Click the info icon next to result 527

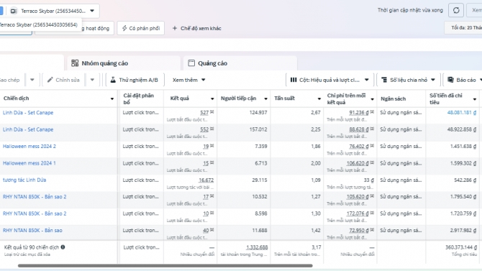click(x=212, y=112)
